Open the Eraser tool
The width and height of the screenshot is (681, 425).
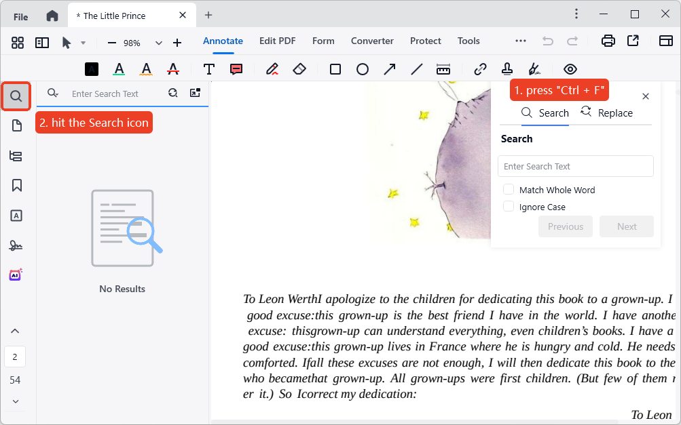point(299,68)
